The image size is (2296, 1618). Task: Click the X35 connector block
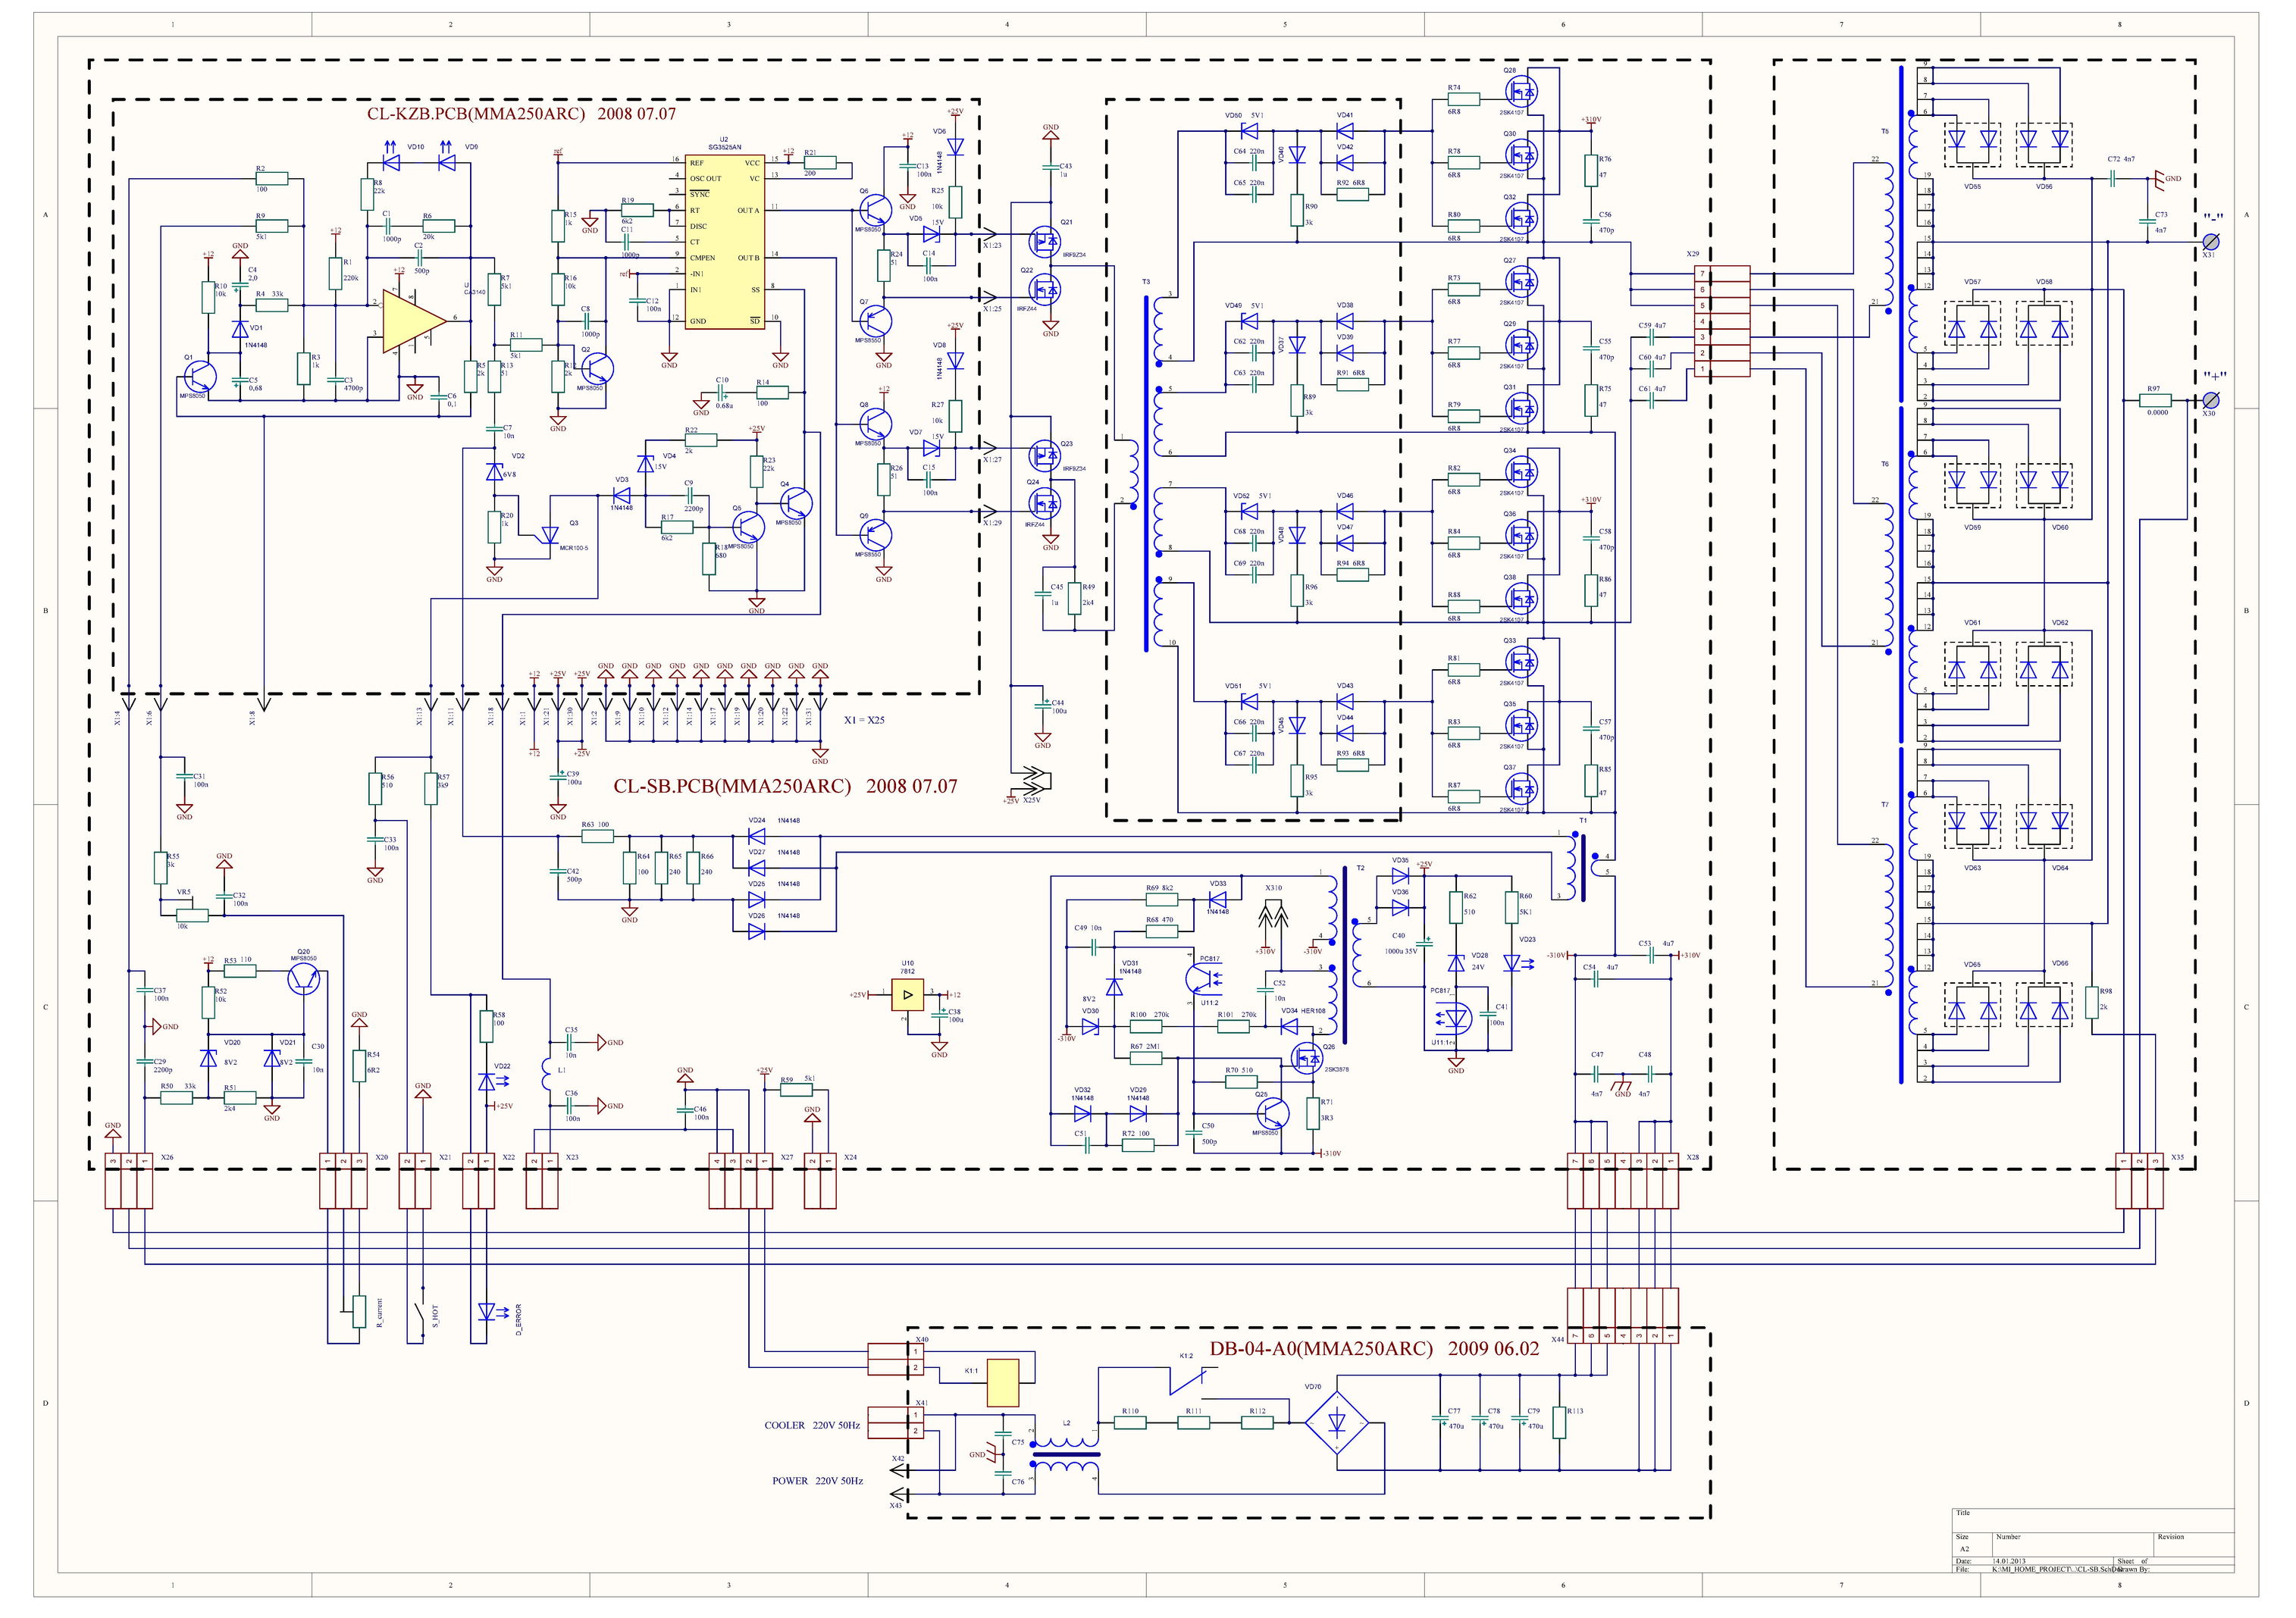coord(2139,1181)
